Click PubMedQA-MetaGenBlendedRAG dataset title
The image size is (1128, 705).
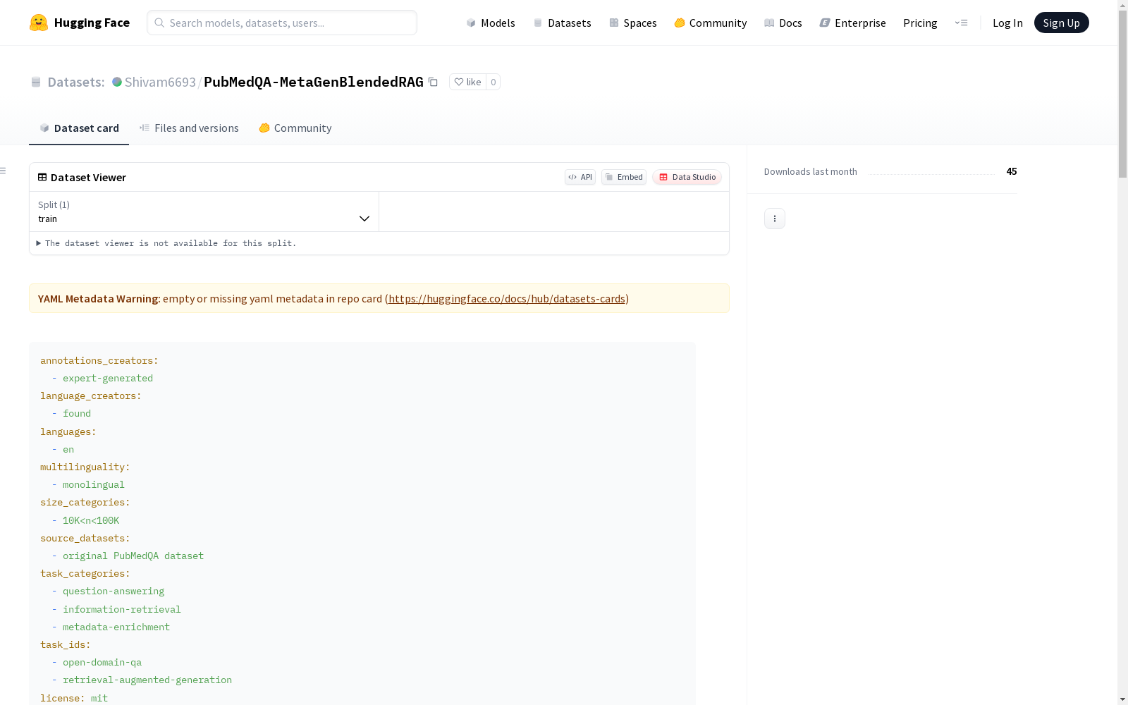pos(314,82)
